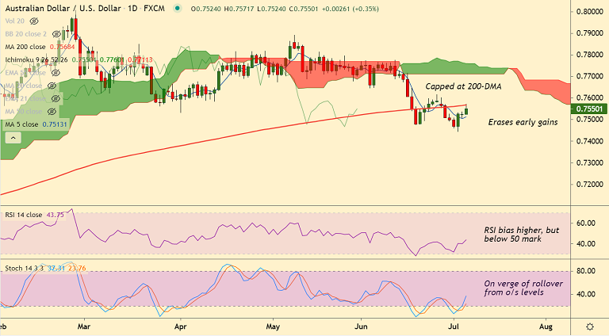Click the RSI 40.00 axis label
The width and height of the screenshot is (609, 336).
point(586,244)
